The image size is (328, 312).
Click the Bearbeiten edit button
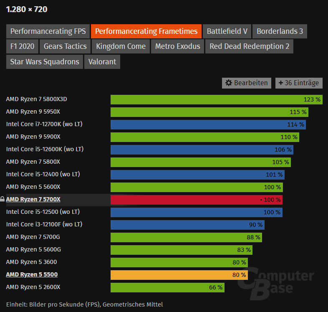tap(247, 83)
